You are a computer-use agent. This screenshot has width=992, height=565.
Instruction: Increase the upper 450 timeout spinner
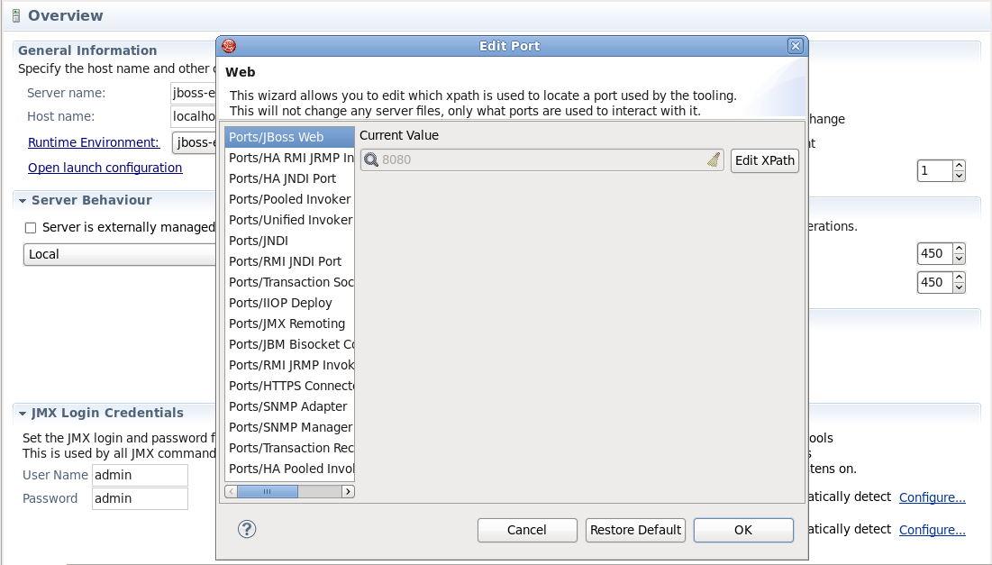click(959, 249)
